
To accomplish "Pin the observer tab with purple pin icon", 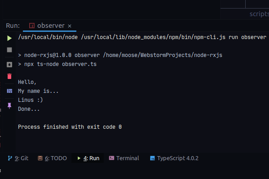I will point(9,105).
